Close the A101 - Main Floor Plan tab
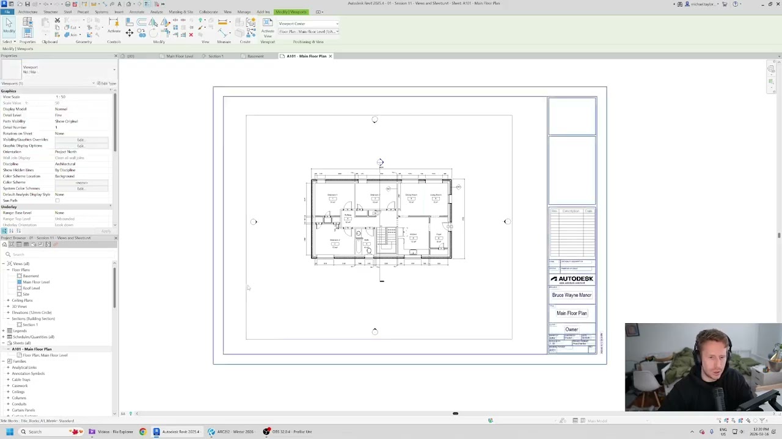Screen dimensions: 782x439 pos(331,56)
